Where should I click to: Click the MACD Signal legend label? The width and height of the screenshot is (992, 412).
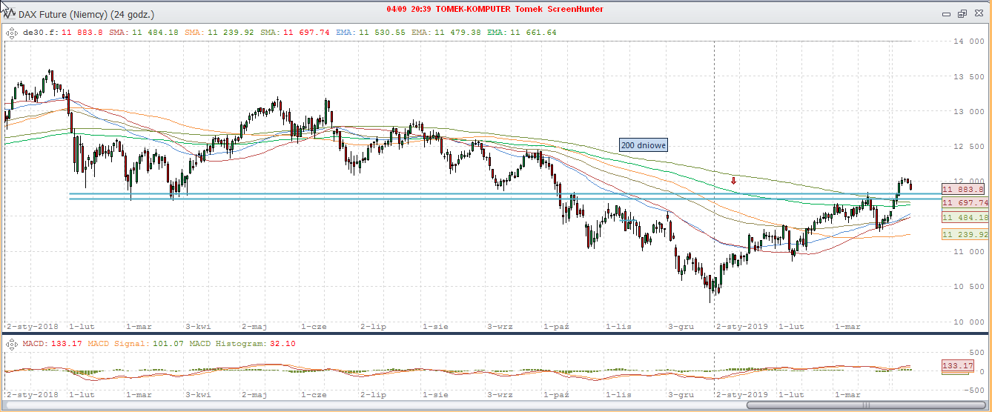[x=117, y=344]
